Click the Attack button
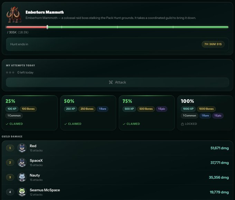 pos(117,82)
